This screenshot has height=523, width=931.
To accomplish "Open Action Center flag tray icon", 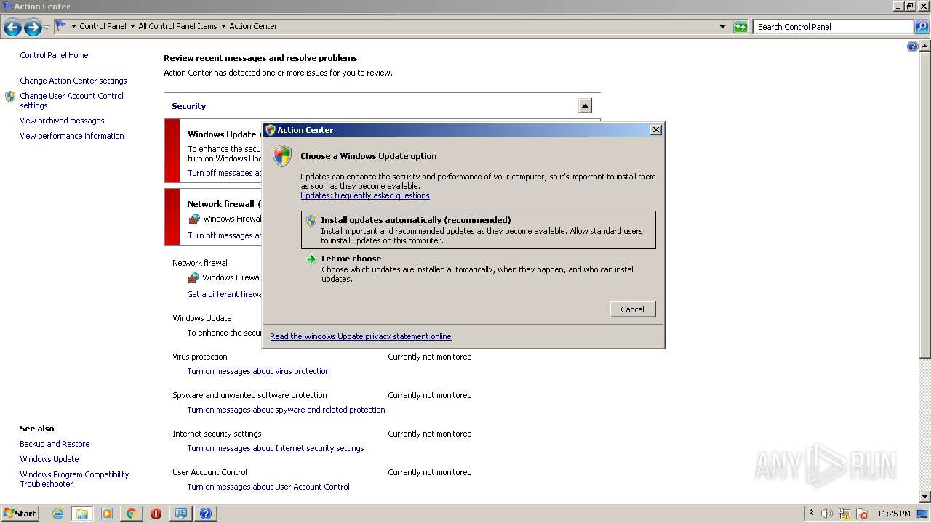I will [x=862, y=514].
